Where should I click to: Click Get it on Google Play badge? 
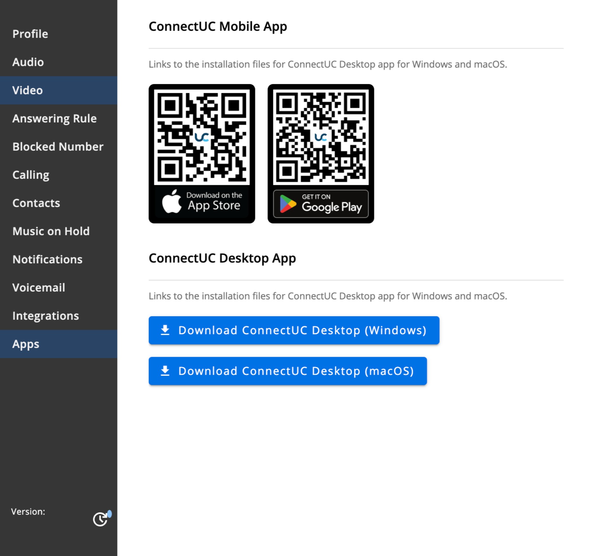[x=321, y=204]
